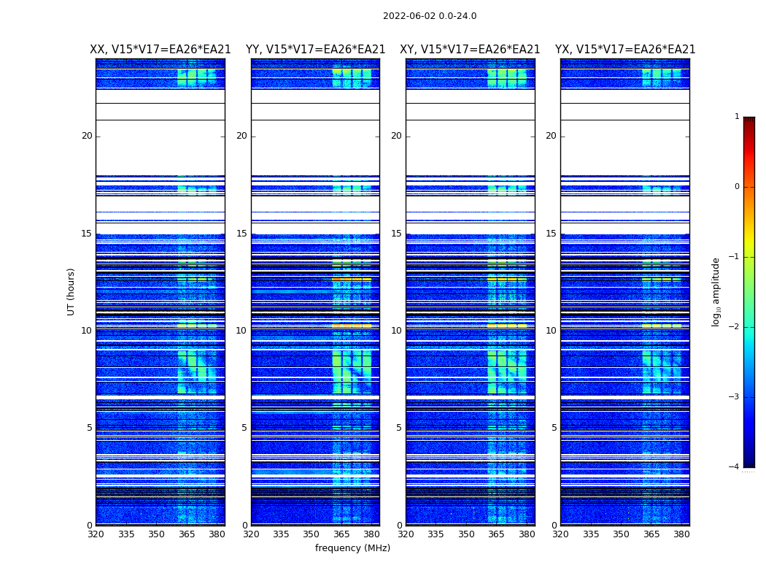The image size is (766, 584).
Task: Click the log10 amplitude colorbar label
Action: click(x=716, y=291)
